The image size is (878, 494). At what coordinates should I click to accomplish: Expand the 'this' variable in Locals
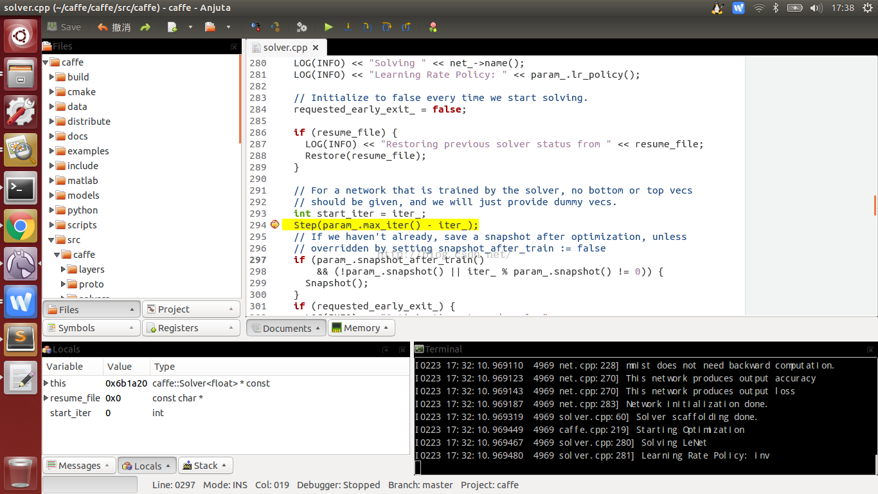pos(46,383)
